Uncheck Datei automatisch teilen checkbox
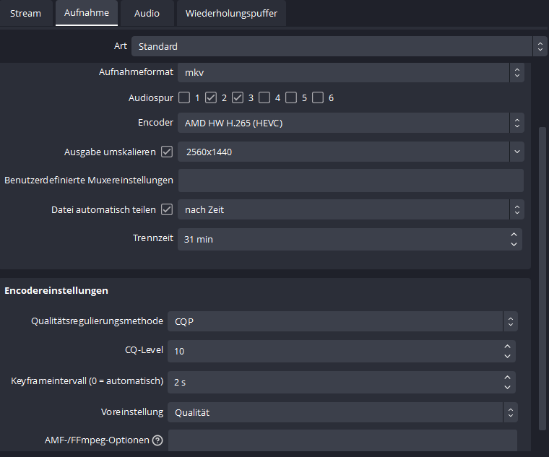The image size is (549, 457). [167, 210]
